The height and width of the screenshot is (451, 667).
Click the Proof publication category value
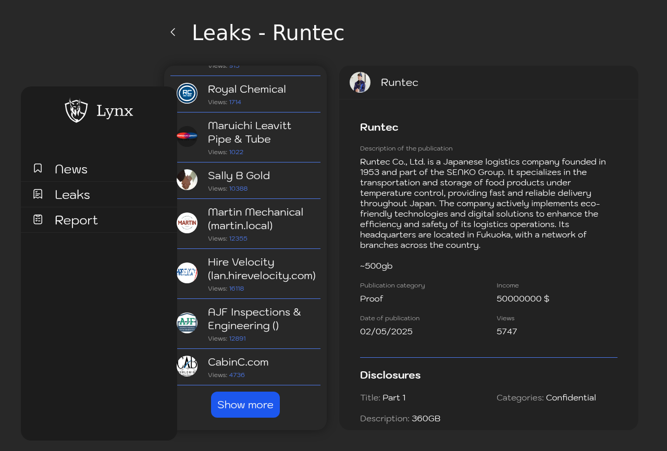pos(372,299)
